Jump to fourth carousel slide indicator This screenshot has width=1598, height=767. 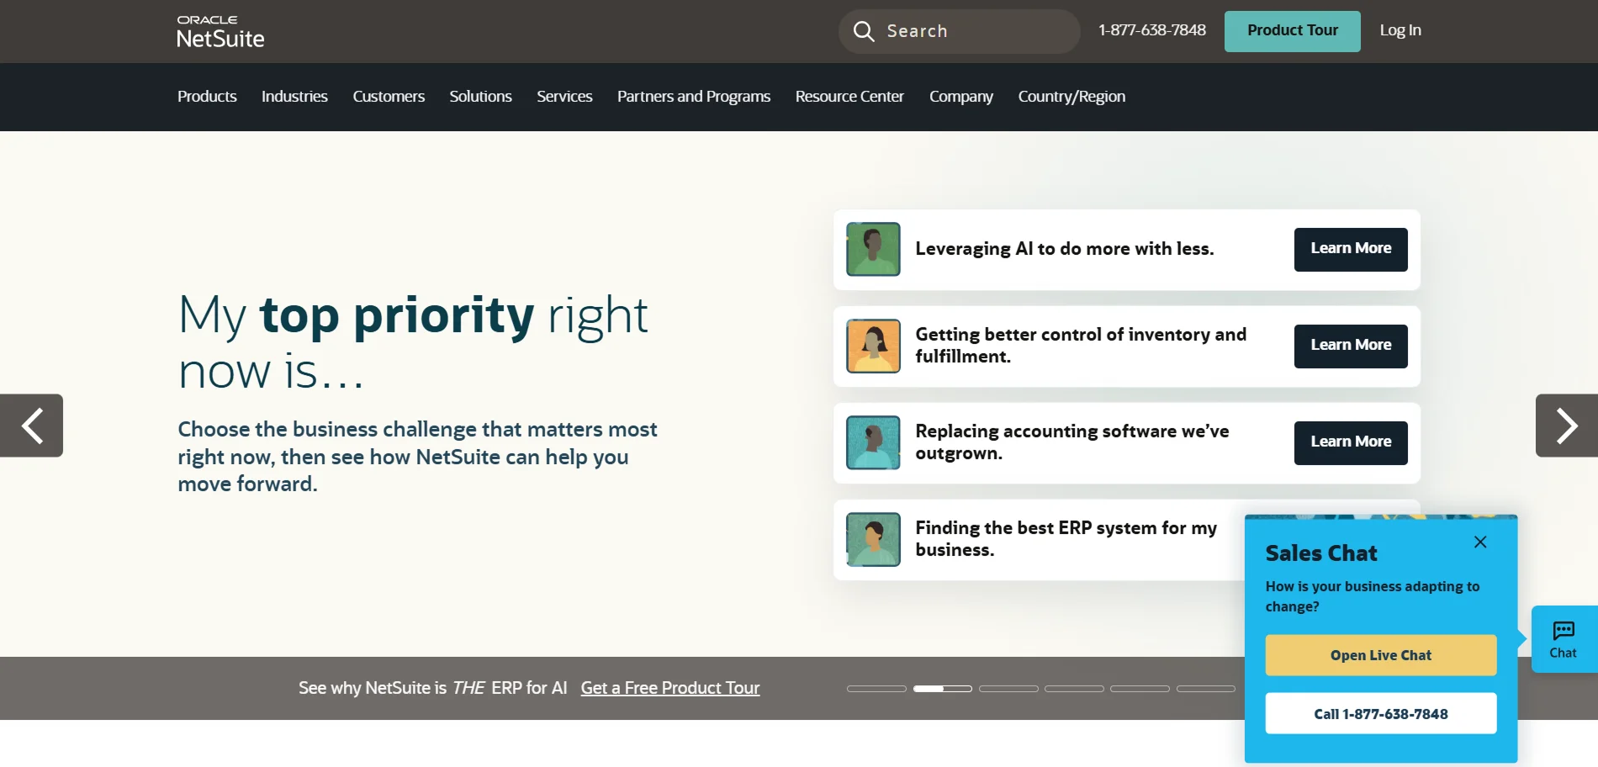click(1074, 689)
